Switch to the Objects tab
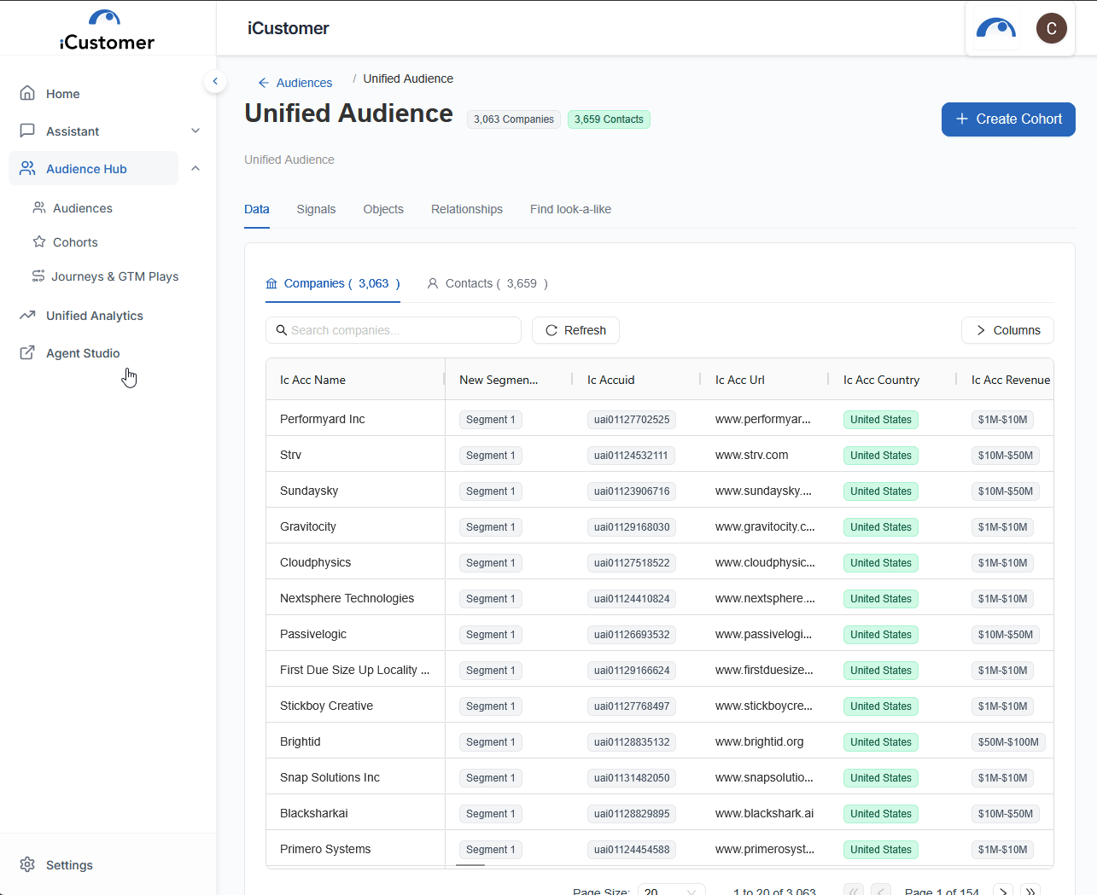 [383, 209]
